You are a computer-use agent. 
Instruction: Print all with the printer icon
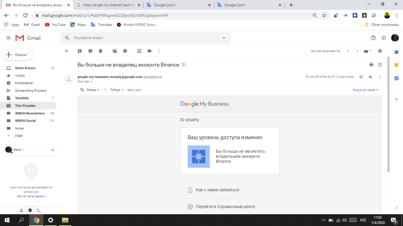tap(371, 65)
